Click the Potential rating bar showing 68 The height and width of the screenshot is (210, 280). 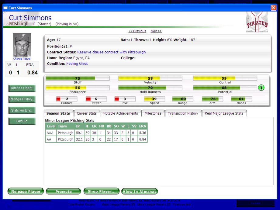[225, 88]
